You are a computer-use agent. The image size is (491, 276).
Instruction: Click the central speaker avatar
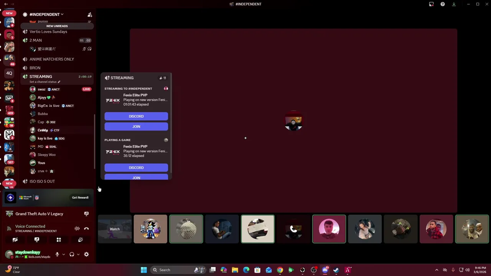tap(293, 121)
